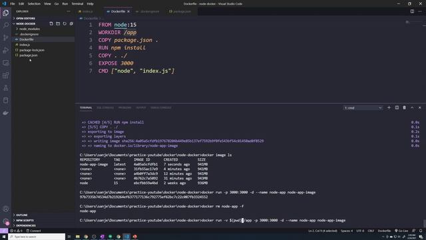This screenshot has width=426, height=240.
Task: Change indentation via Spaces: 4
Action: [347, 231]
